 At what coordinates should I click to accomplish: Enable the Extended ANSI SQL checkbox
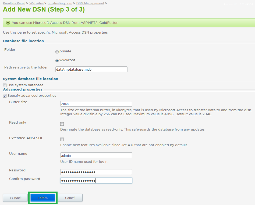tap(62, 139)
